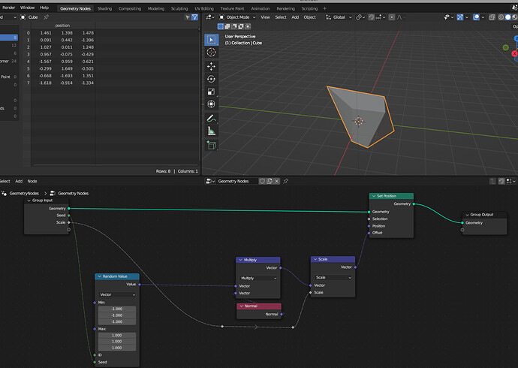Add a new workspace with plus button
518x368 pixels.
pos(325,8)
